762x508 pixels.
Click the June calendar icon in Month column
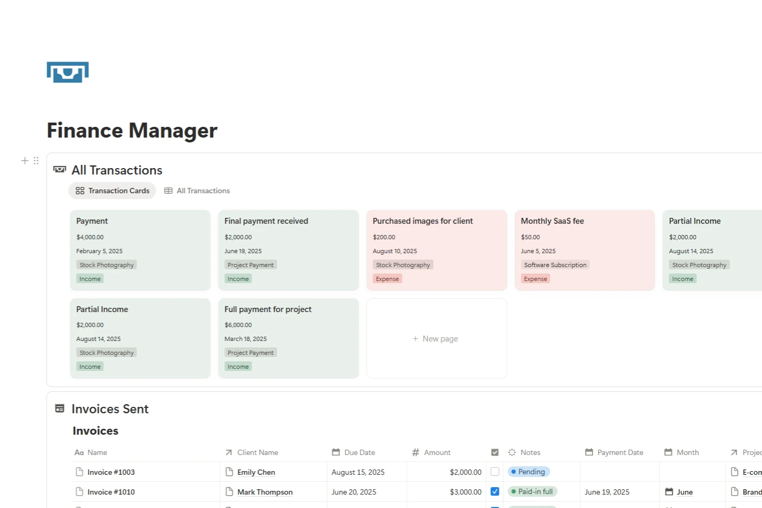coord(669,492)
